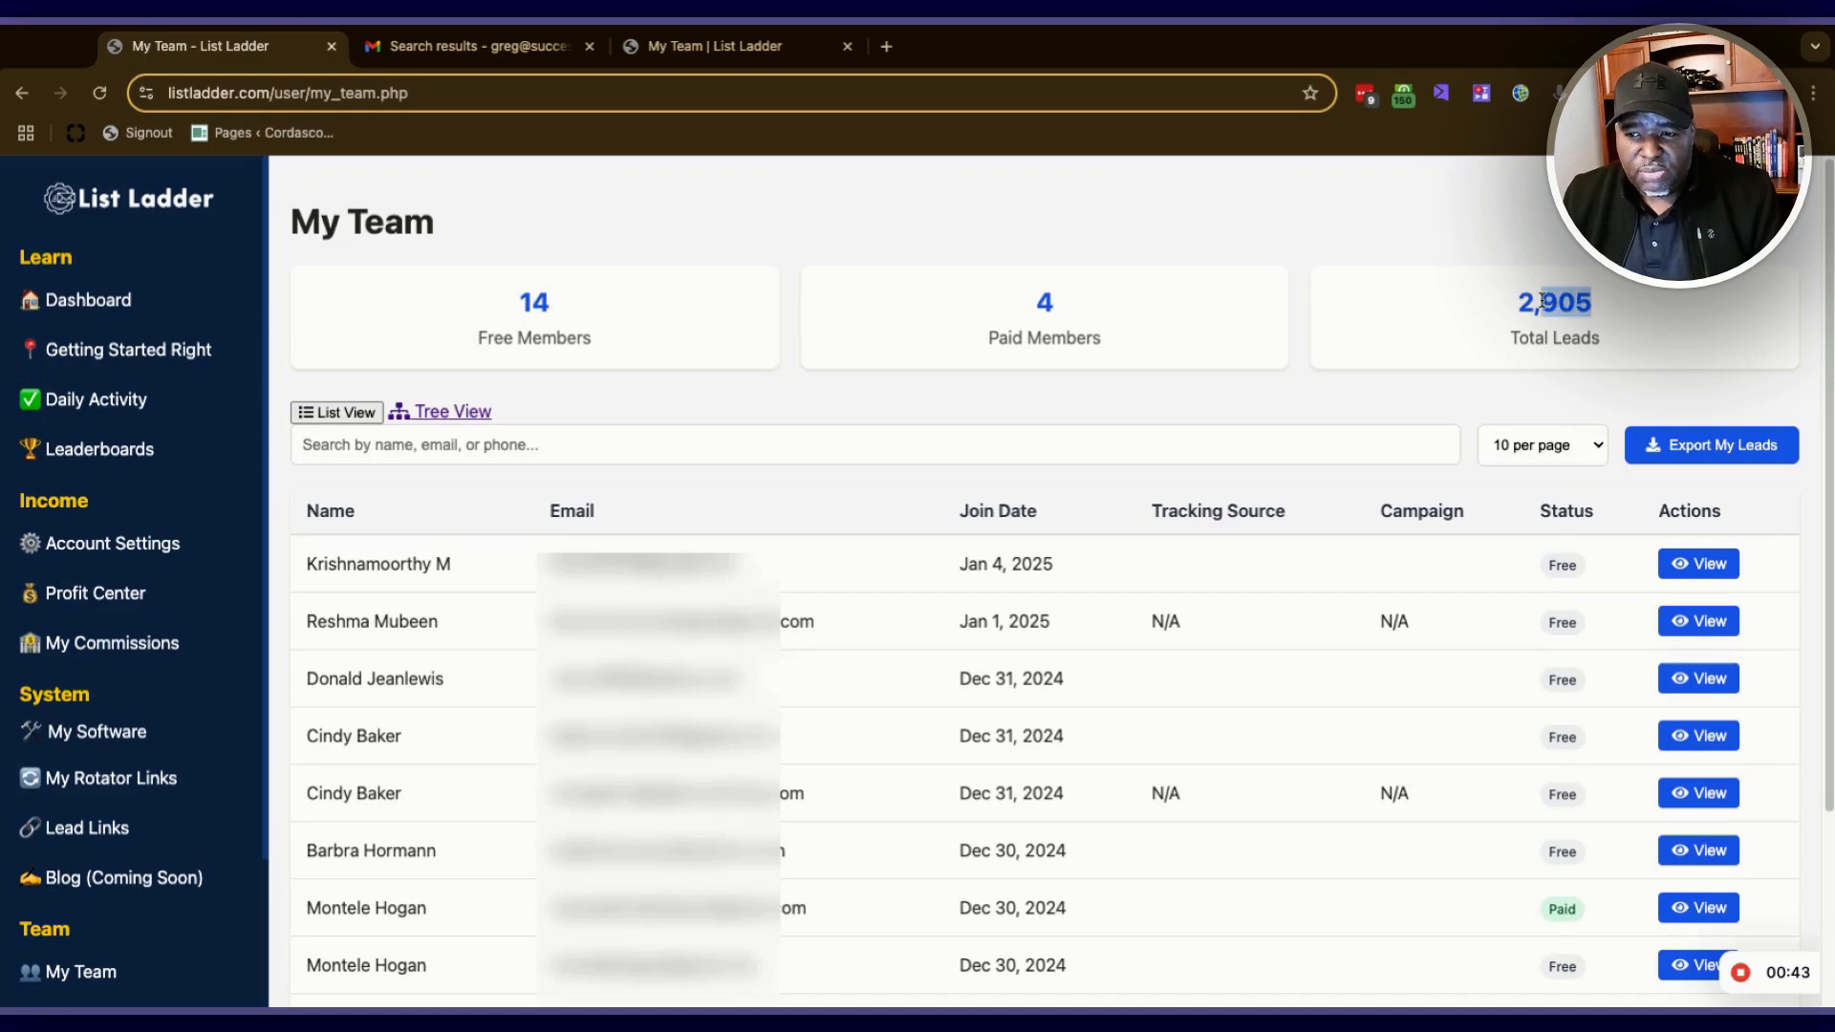Open My Rotator Links
Screen dimensions: 1835x1032
(98, 778)
